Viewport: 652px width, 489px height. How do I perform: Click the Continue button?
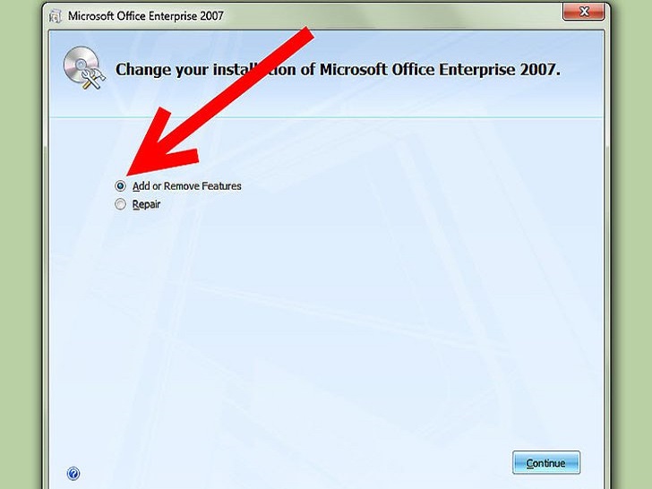coord(546,462)
